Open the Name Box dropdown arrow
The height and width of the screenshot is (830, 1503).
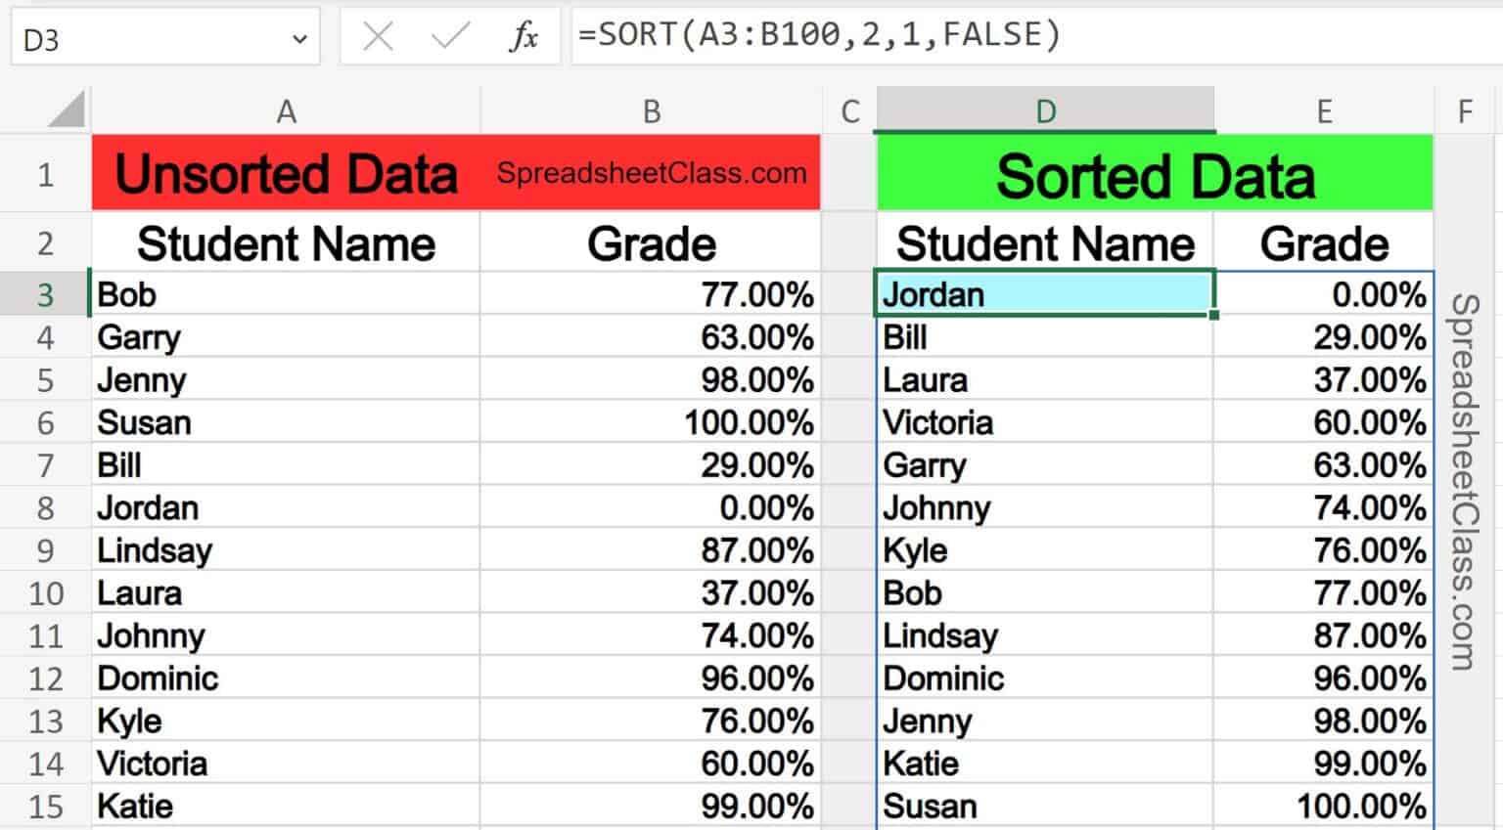click(298, 35)
